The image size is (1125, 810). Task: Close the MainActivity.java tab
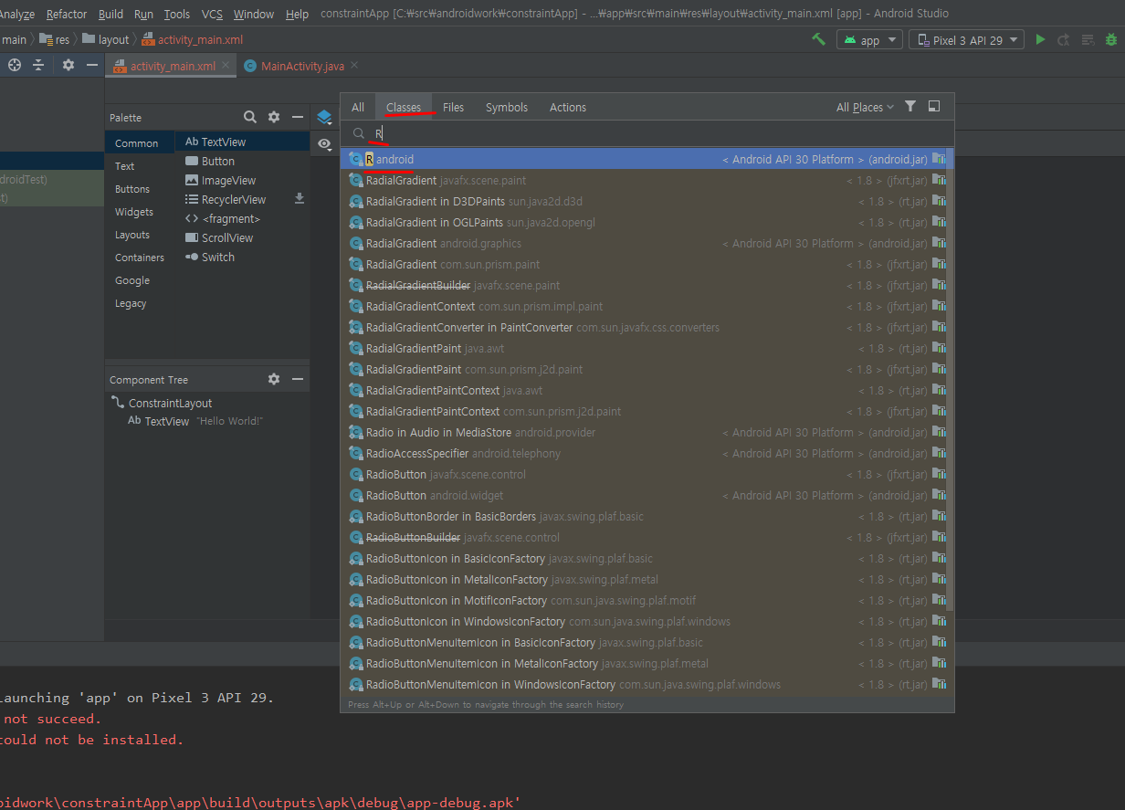point(354,66)
